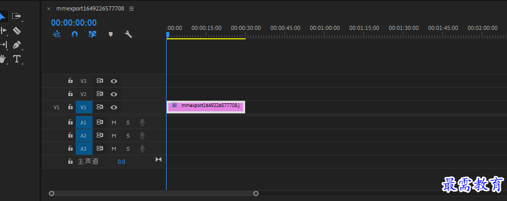Lock the V2 track

[x=70, y=94]
